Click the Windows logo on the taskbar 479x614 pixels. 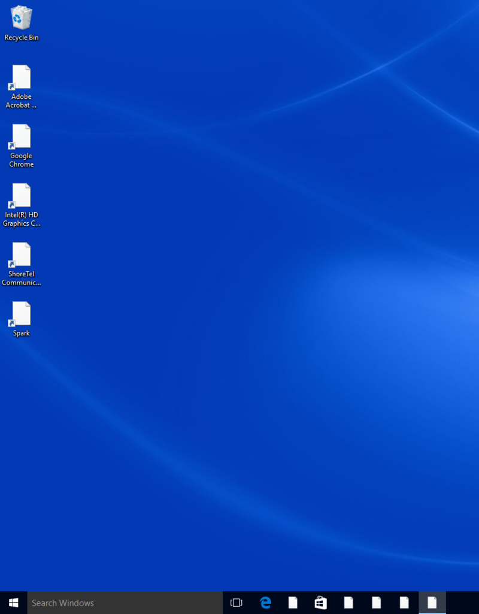(12, 603)
